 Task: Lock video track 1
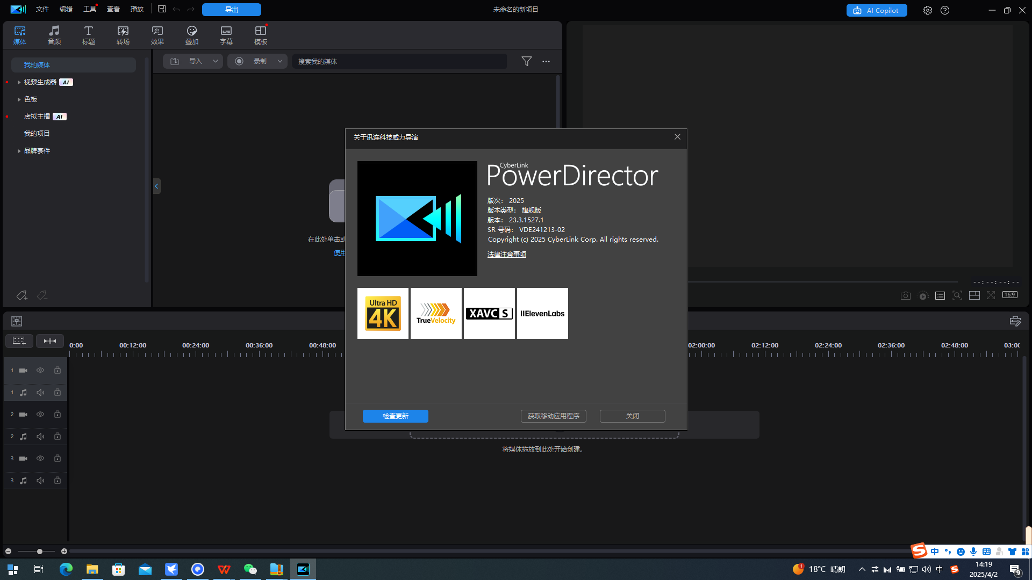click(x=58, y=371)
